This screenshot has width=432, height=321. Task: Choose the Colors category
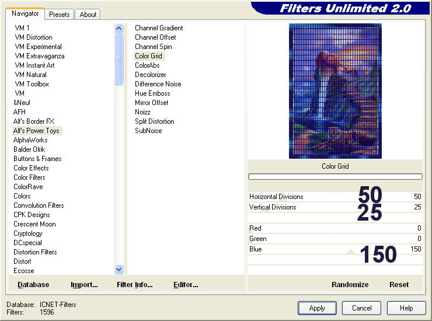[22, 197]
